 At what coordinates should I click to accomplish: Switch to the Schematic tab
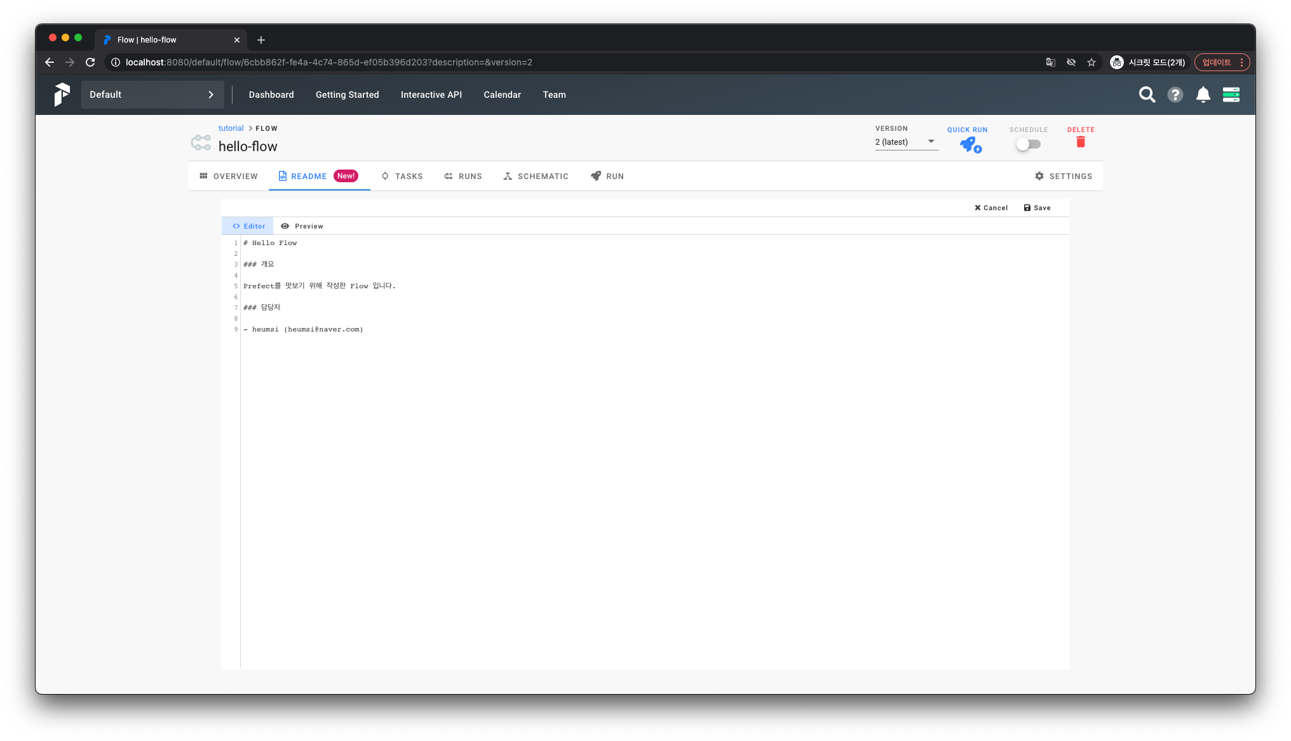[536, 177]
